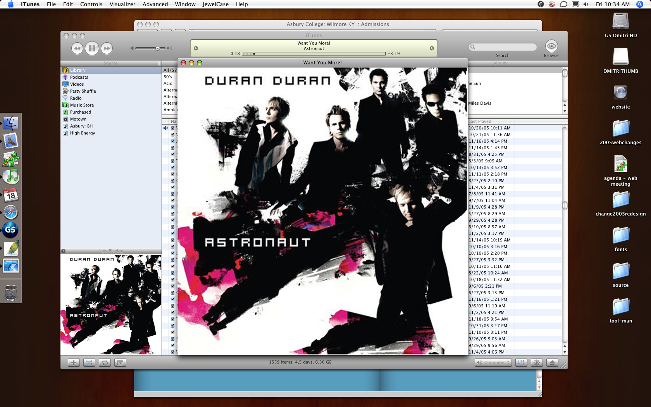This screenshot has height=407, width=651.
Task: Uncheck the checkbox in the 11/14/05 1:43 PM row
Action: [x=172, y=148]
